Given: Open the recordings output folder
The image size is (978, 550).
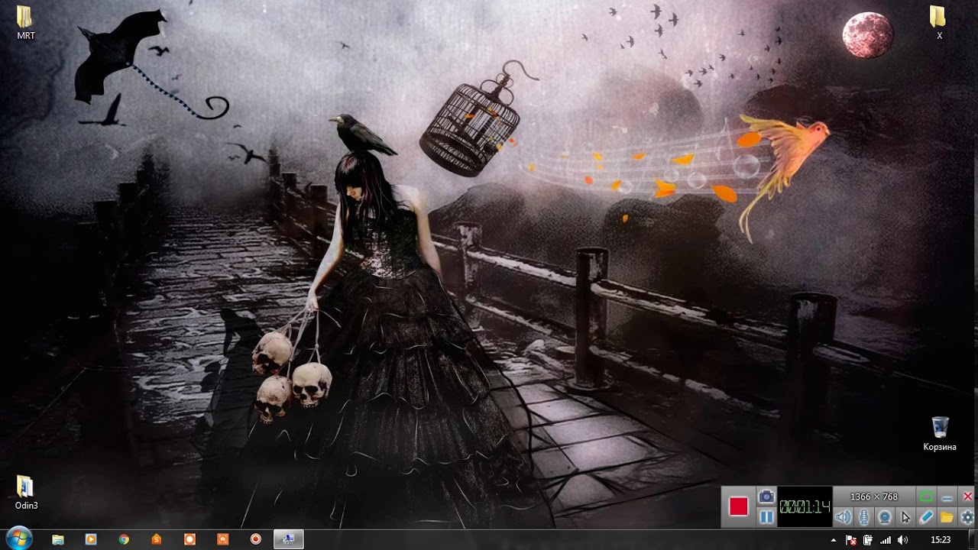Looking at the screenshot, I should [x=947, y=517].
